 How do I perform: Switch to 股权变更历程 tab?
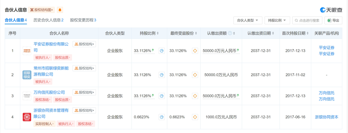coord(83,20)
